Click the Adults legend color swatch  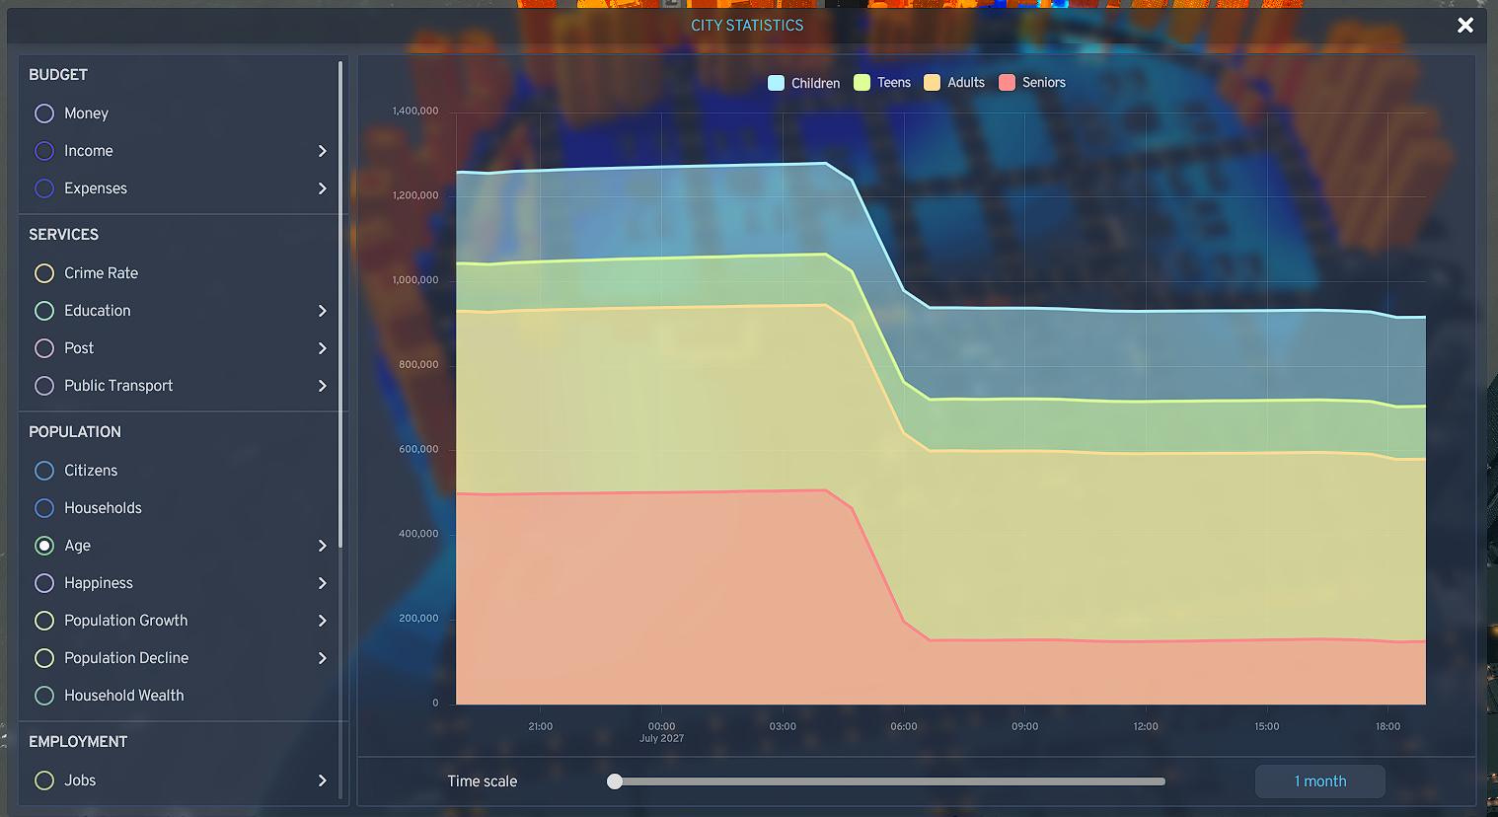[931, 83]
